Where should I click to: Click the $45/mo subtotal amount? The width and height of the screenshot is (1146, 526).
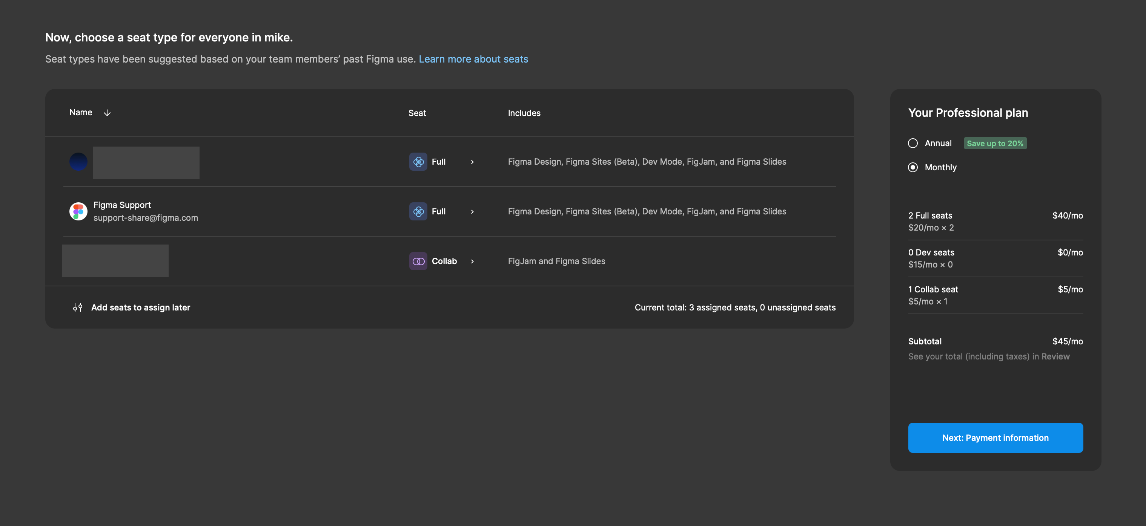point(1068,341)
